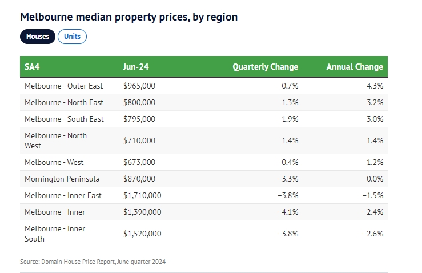Click the $1,710,000 median price cell
422x273 pixels.
point(142,195)
